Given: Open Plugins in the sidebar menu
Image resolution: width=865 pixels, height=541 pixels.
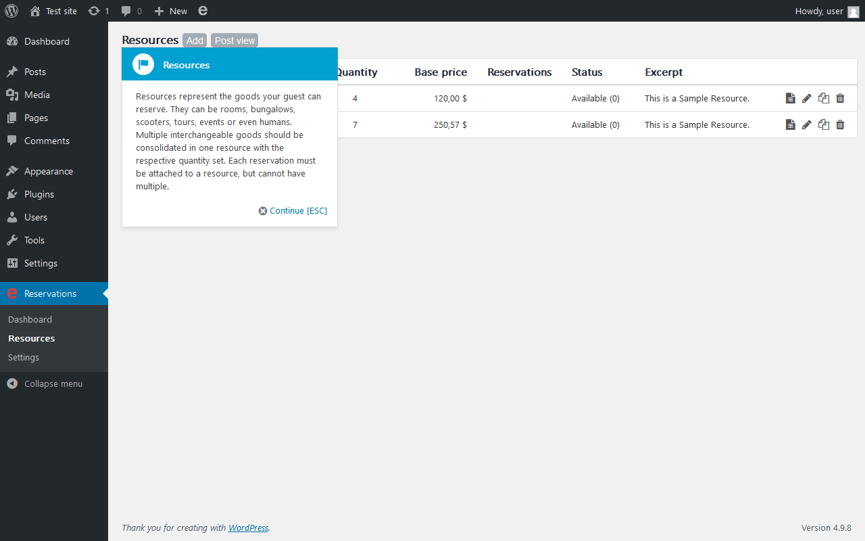Looking at the screenshot, I should (39, 194).
